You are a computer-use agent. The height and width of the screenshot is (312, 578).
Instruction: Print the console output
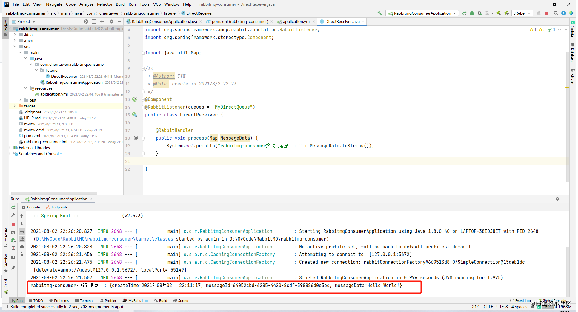coord(22,247)
